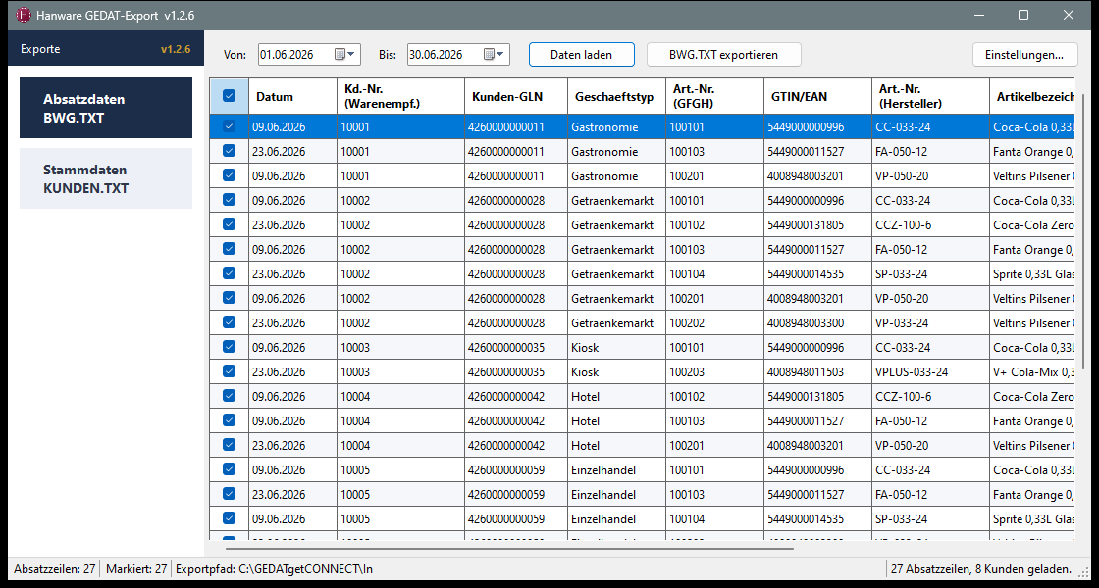Uncheck row 10001 Veltins 100201 checkbox
The height and width of the screenshot is (588, 1099).
coord(230,175)
